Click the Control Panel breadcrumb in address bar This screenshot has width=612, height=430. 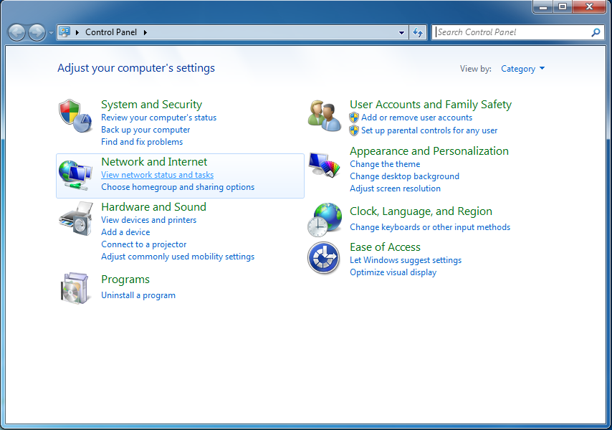coord(111,32)
